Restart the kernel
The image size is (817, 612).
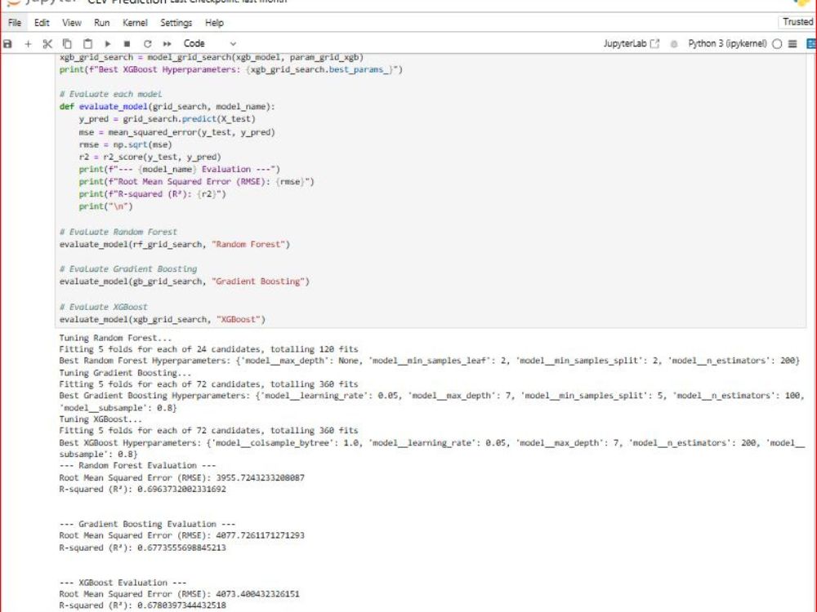click(147, 44)
